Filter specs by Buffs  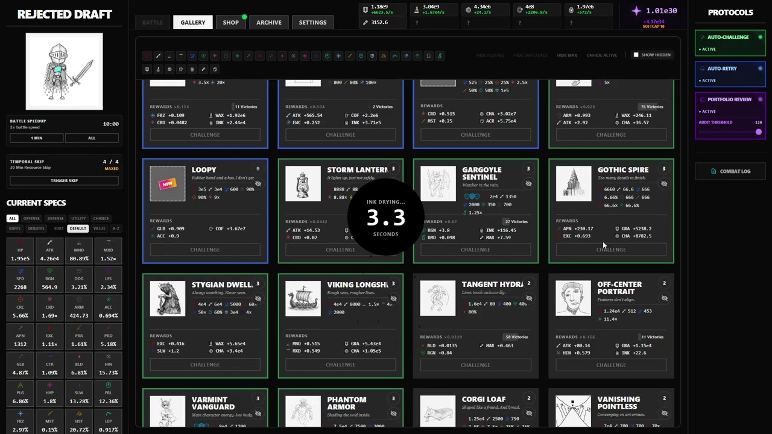pyautogui.click(x=14, y=228)
